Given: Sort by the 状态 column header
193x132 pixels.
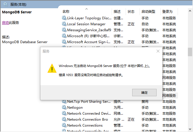Looking at the screenshot, I should pyautogui.click(x=131, y=12).
